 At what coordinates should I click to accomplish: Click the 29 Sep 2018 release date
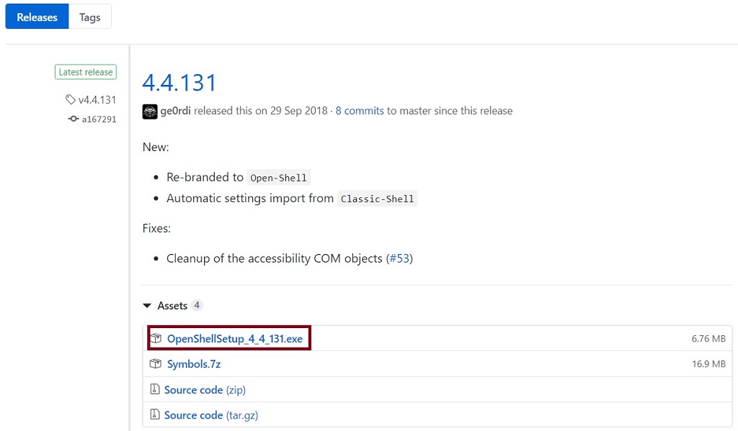299,111
